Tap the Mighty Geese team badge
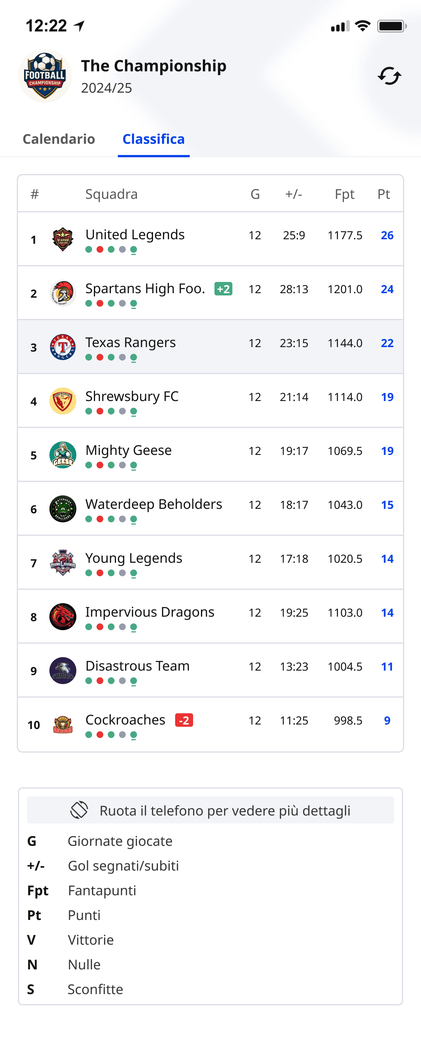 coord(63,455)
